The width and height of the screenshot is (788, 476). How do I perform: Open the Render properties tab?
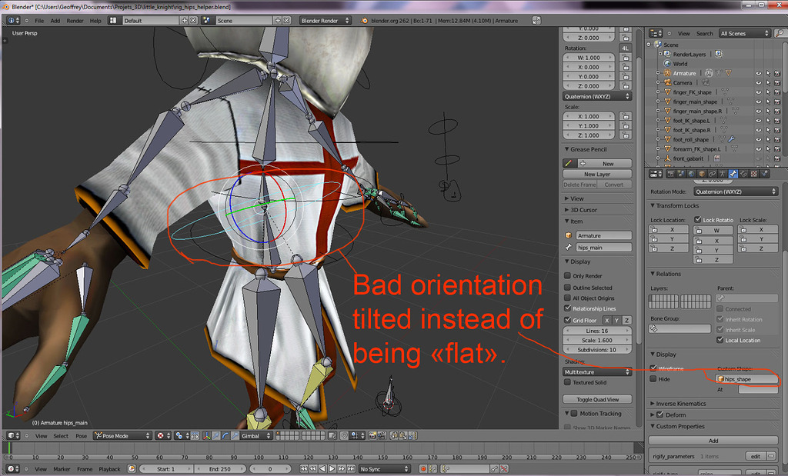671,174
